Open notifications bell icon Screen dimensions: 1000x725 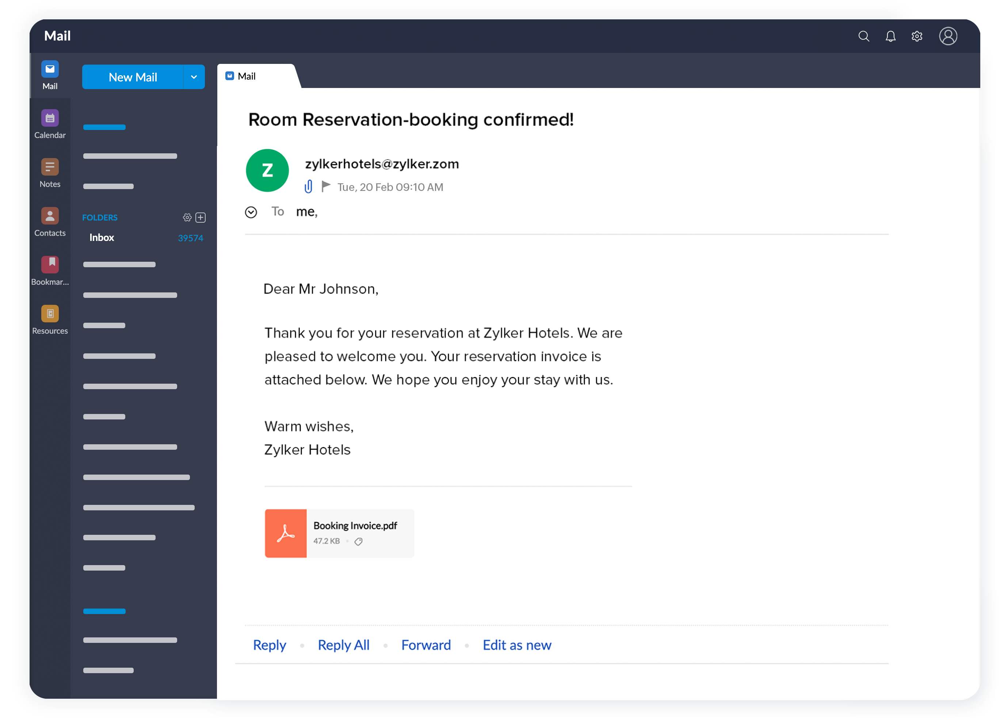tap(890, 36)
